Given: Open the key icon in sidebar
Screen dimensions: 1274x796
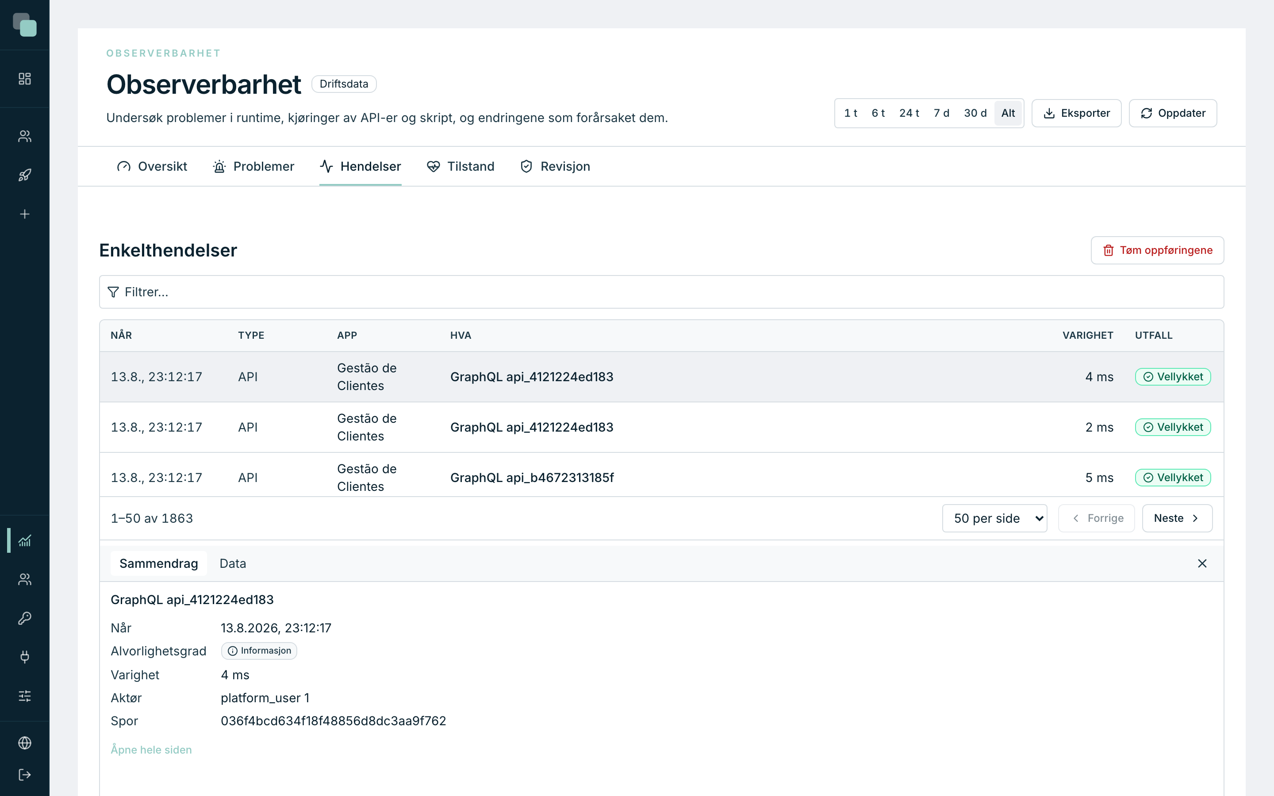Looking at the screenshot, I should [x=25, y=618].
